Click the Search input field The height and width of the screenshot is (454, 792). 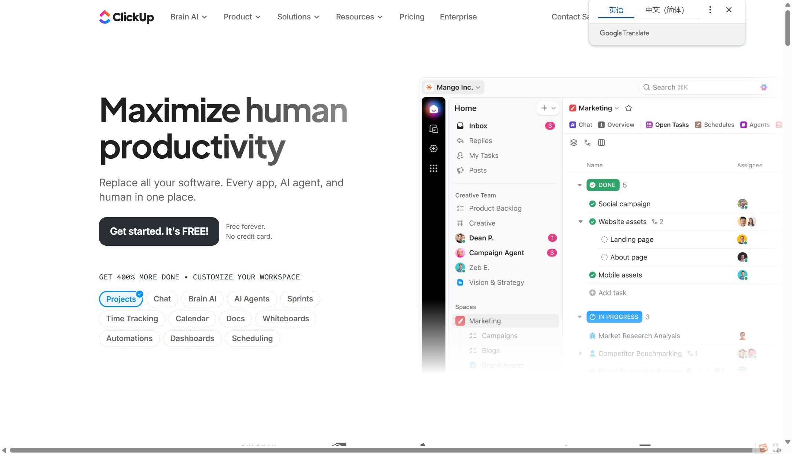(697, 87)
